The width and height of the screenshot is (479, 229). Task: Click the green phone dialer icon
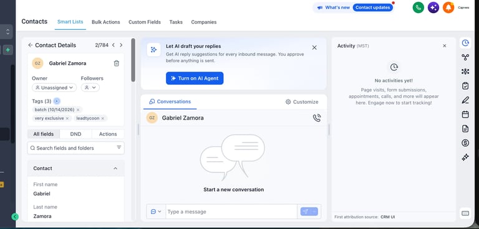[x=419, y=7]
